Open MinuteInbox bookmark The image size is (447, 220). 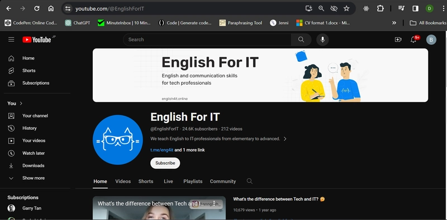[124, 23]
